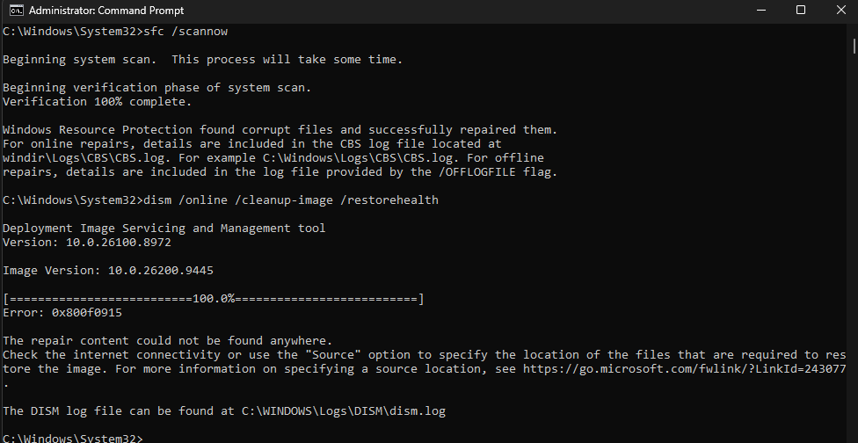Click the Verification 100% complete line

click(x=98, y=101)
